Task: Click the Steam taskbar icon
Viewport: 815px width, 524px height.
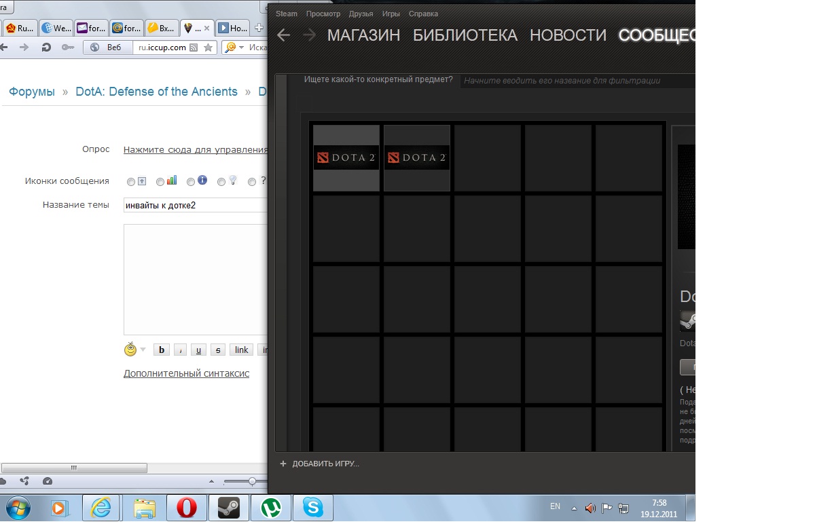Action: 228,508
